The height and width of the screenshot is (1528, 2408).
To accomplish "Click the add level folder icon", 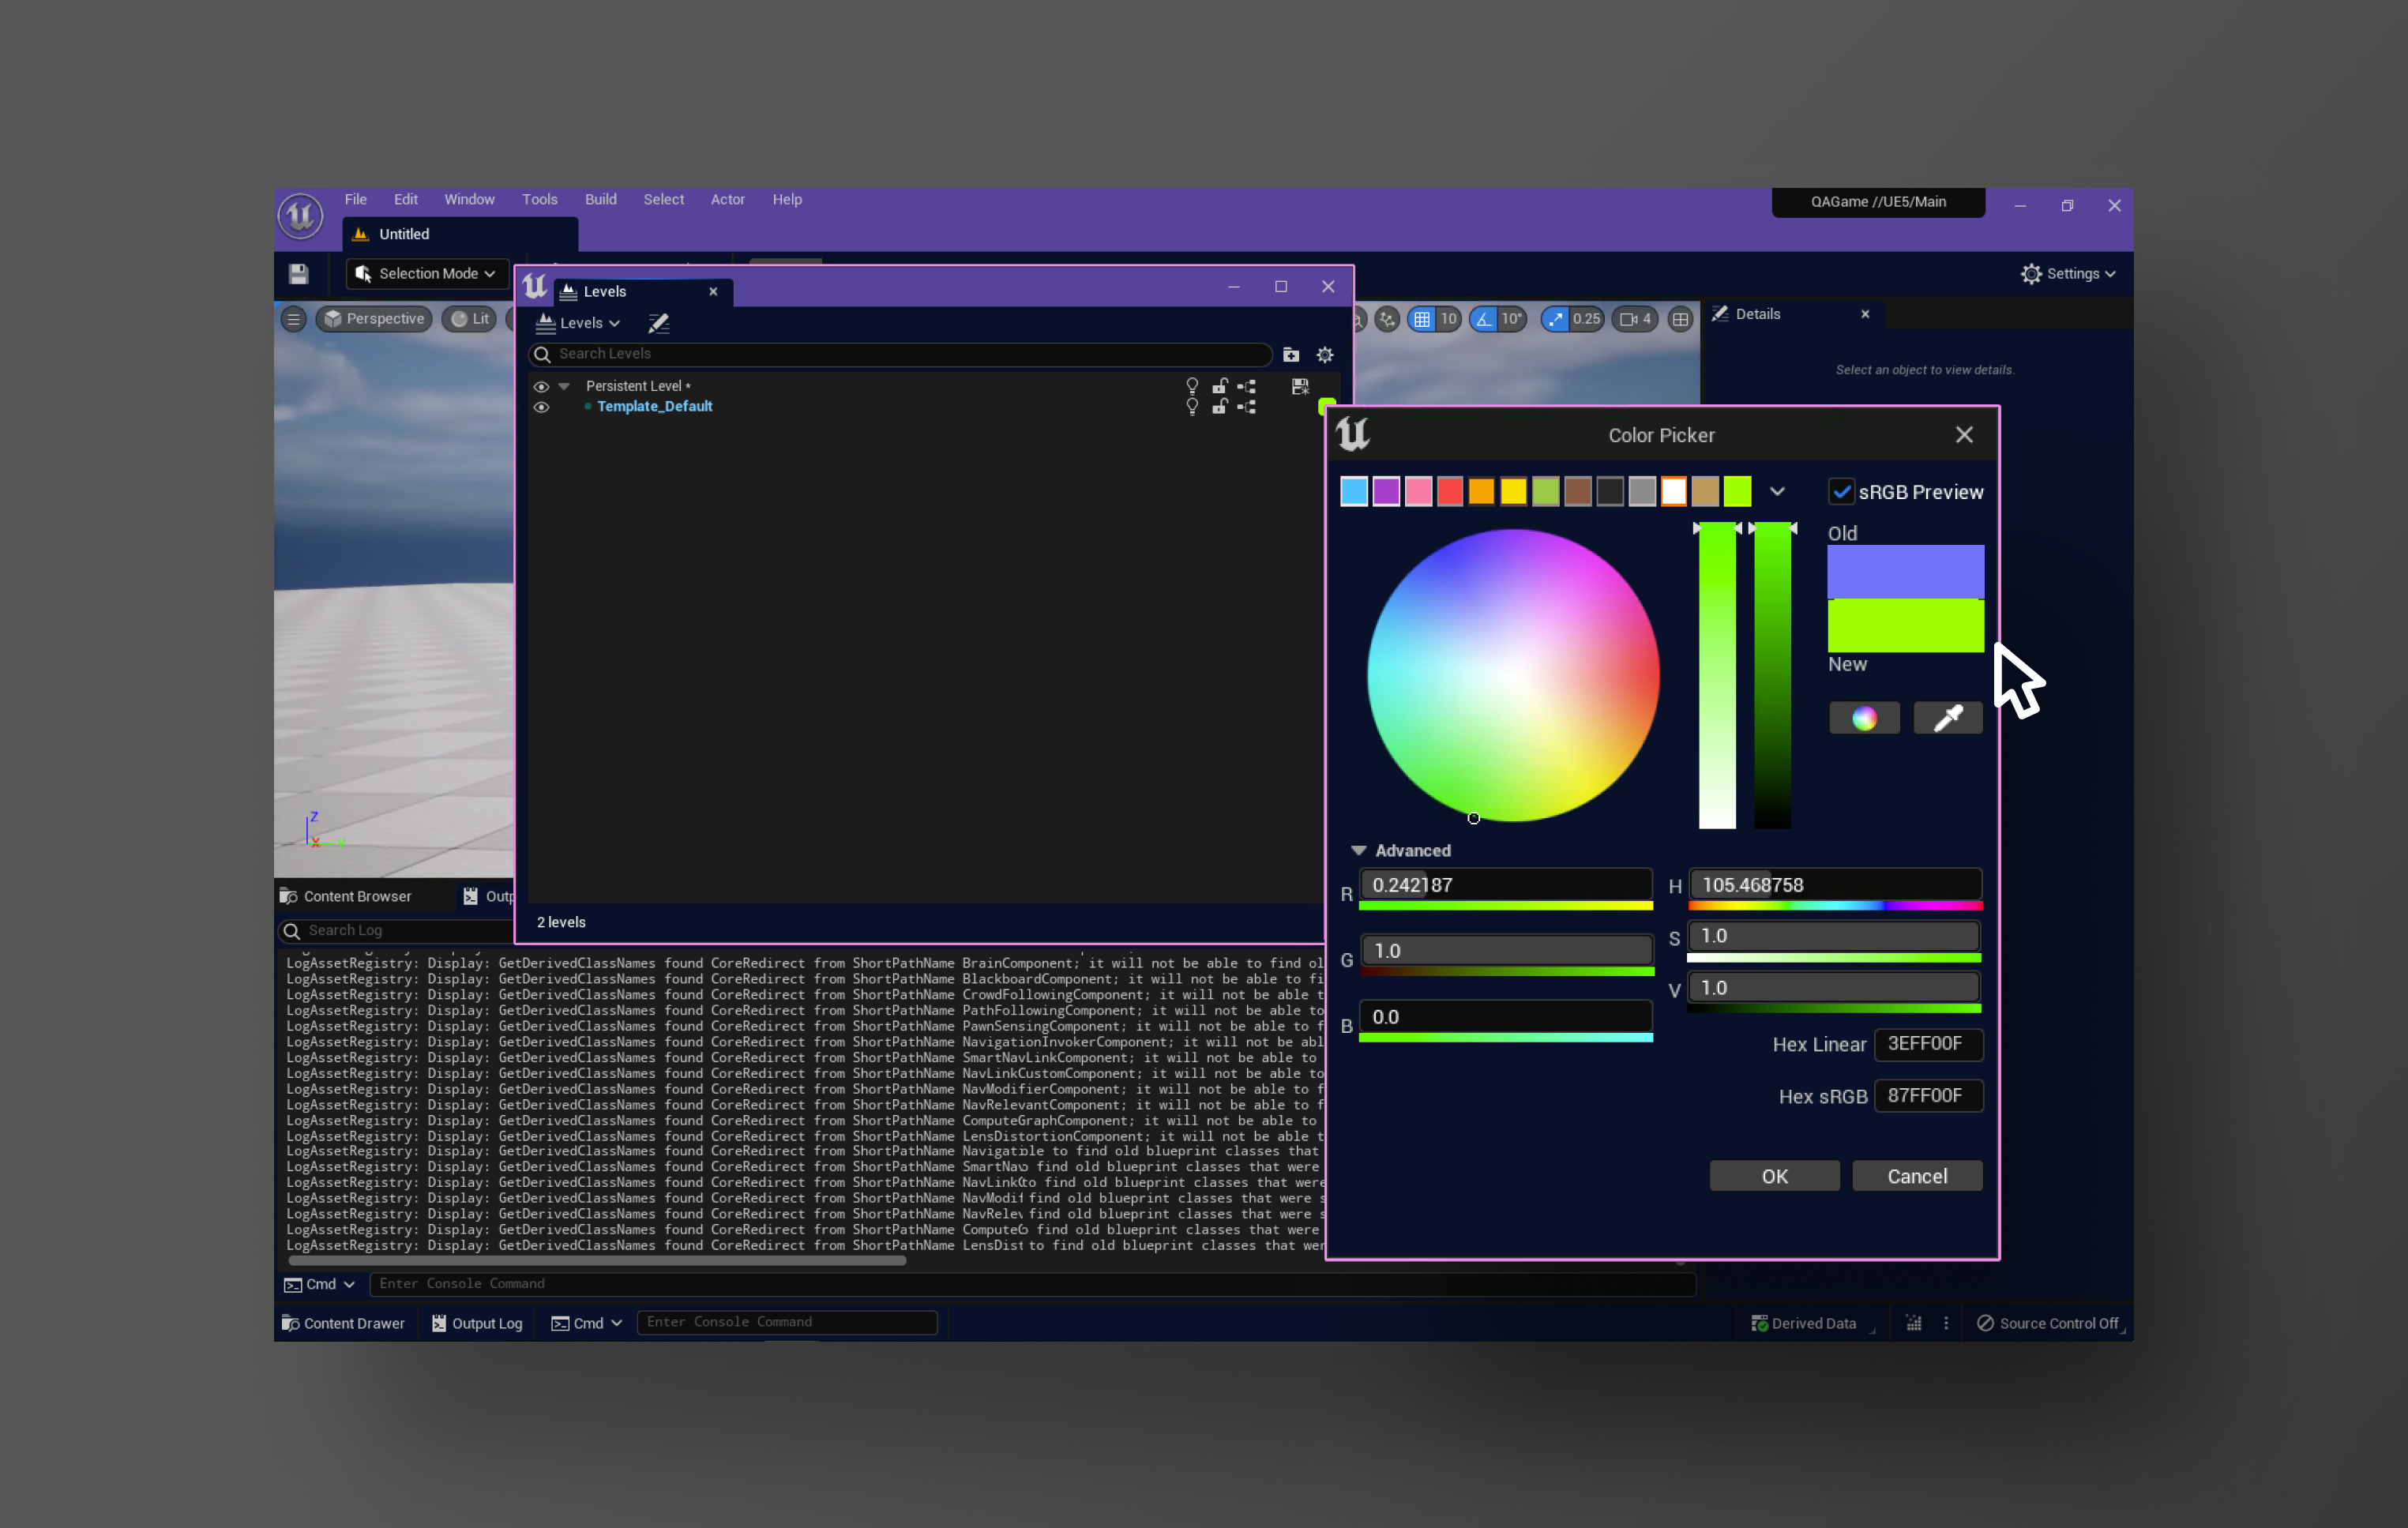I will coord(1291,354).
